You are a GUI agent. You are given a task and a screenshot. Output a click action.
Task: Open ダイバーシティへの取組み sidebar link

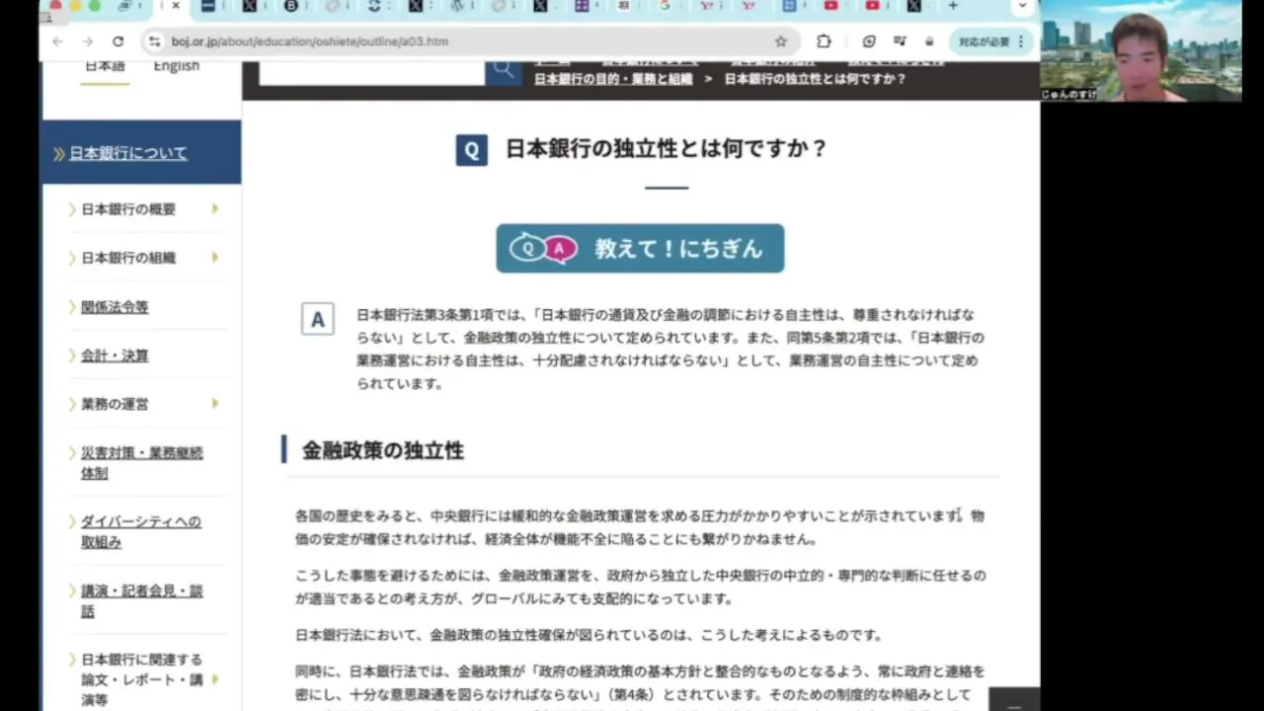point(141,531)
